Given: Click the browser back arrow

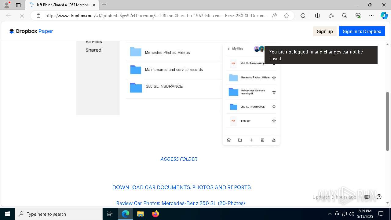Looking at the screenshot, I should [x=9, y=16].
